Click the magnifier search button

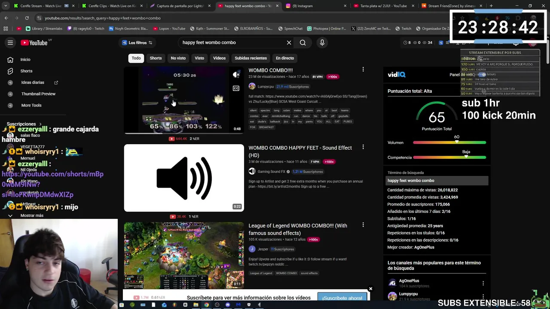coord(303,42)
